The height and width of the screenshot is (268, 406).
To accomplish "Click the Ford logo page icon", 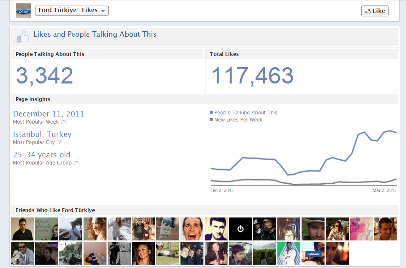I will (23, 11).
